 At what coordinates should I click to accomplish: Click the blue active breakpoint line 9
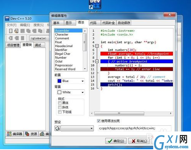(137, 61)
